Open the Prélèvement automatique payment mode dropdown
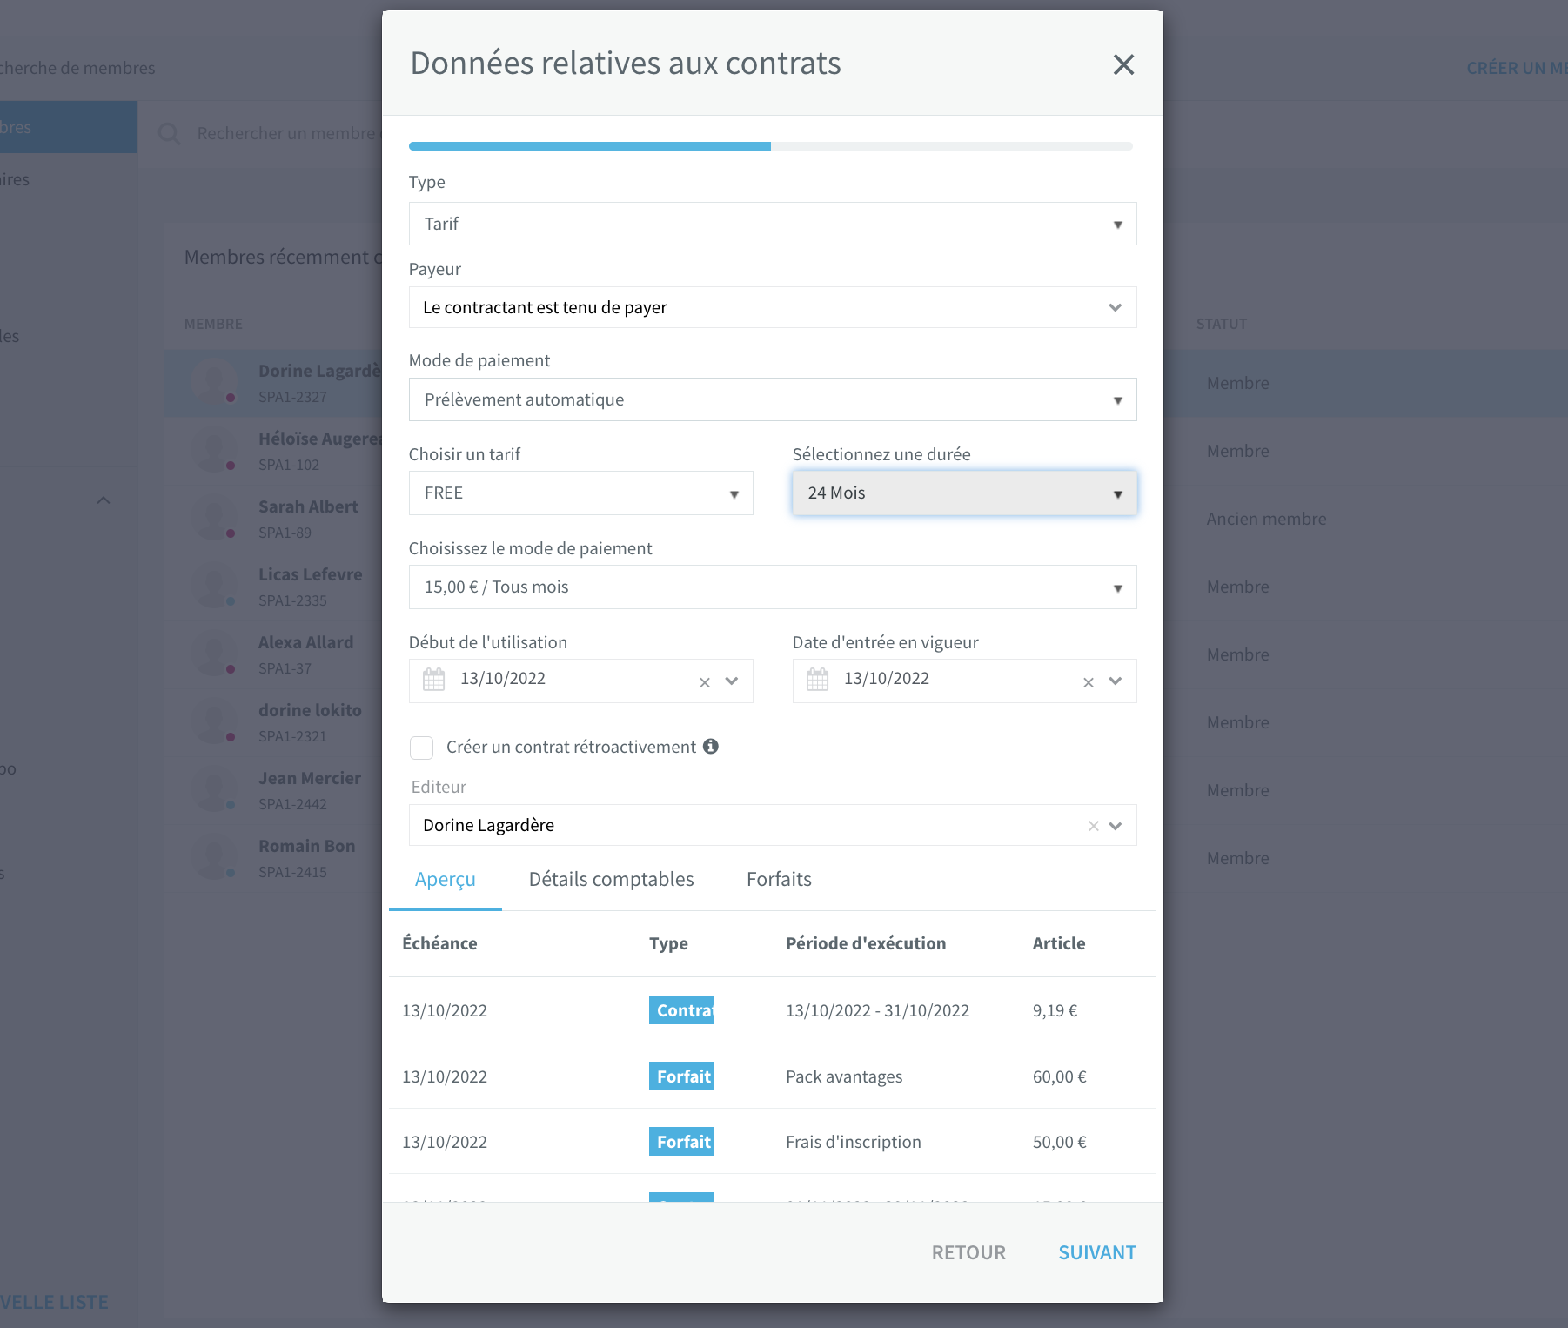Screen dimensions: 1568x1328 [773, 399]
